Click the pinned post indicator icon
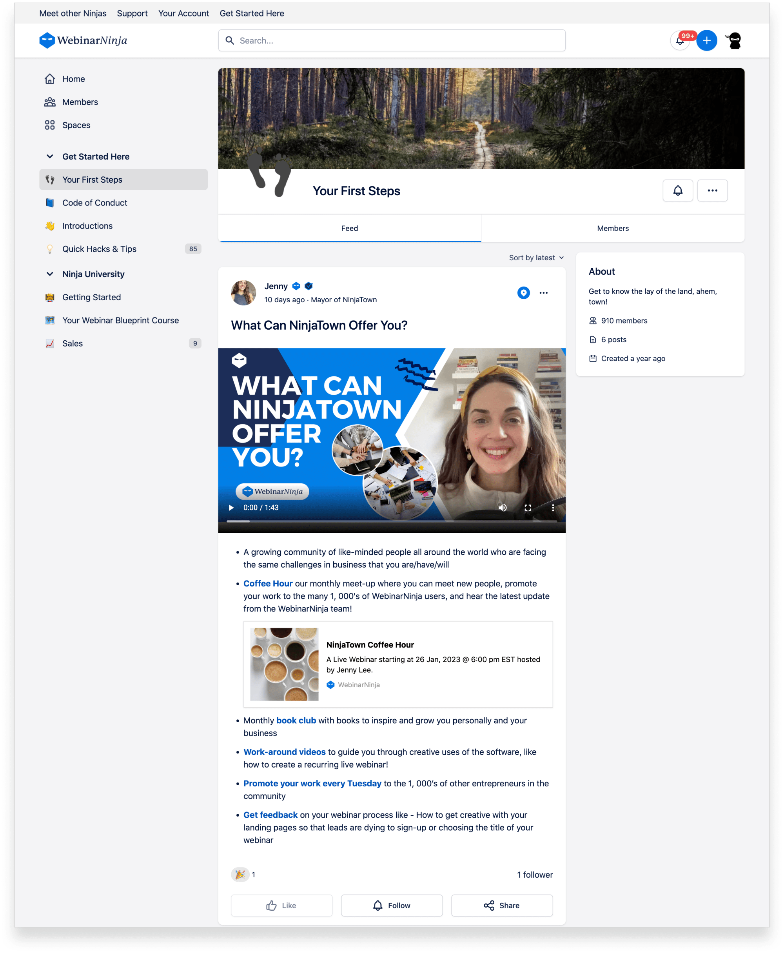This screenshot has width=784, height=953. click(x=523, y=293)
